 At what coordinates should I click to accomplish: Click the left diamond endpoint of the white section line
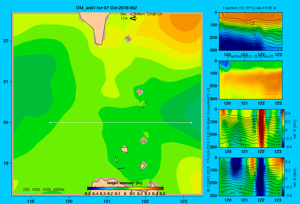[50, 122]
